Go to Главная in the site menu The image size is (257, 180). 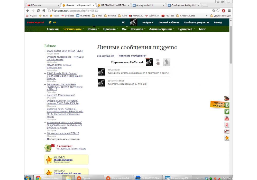point(53,29)
